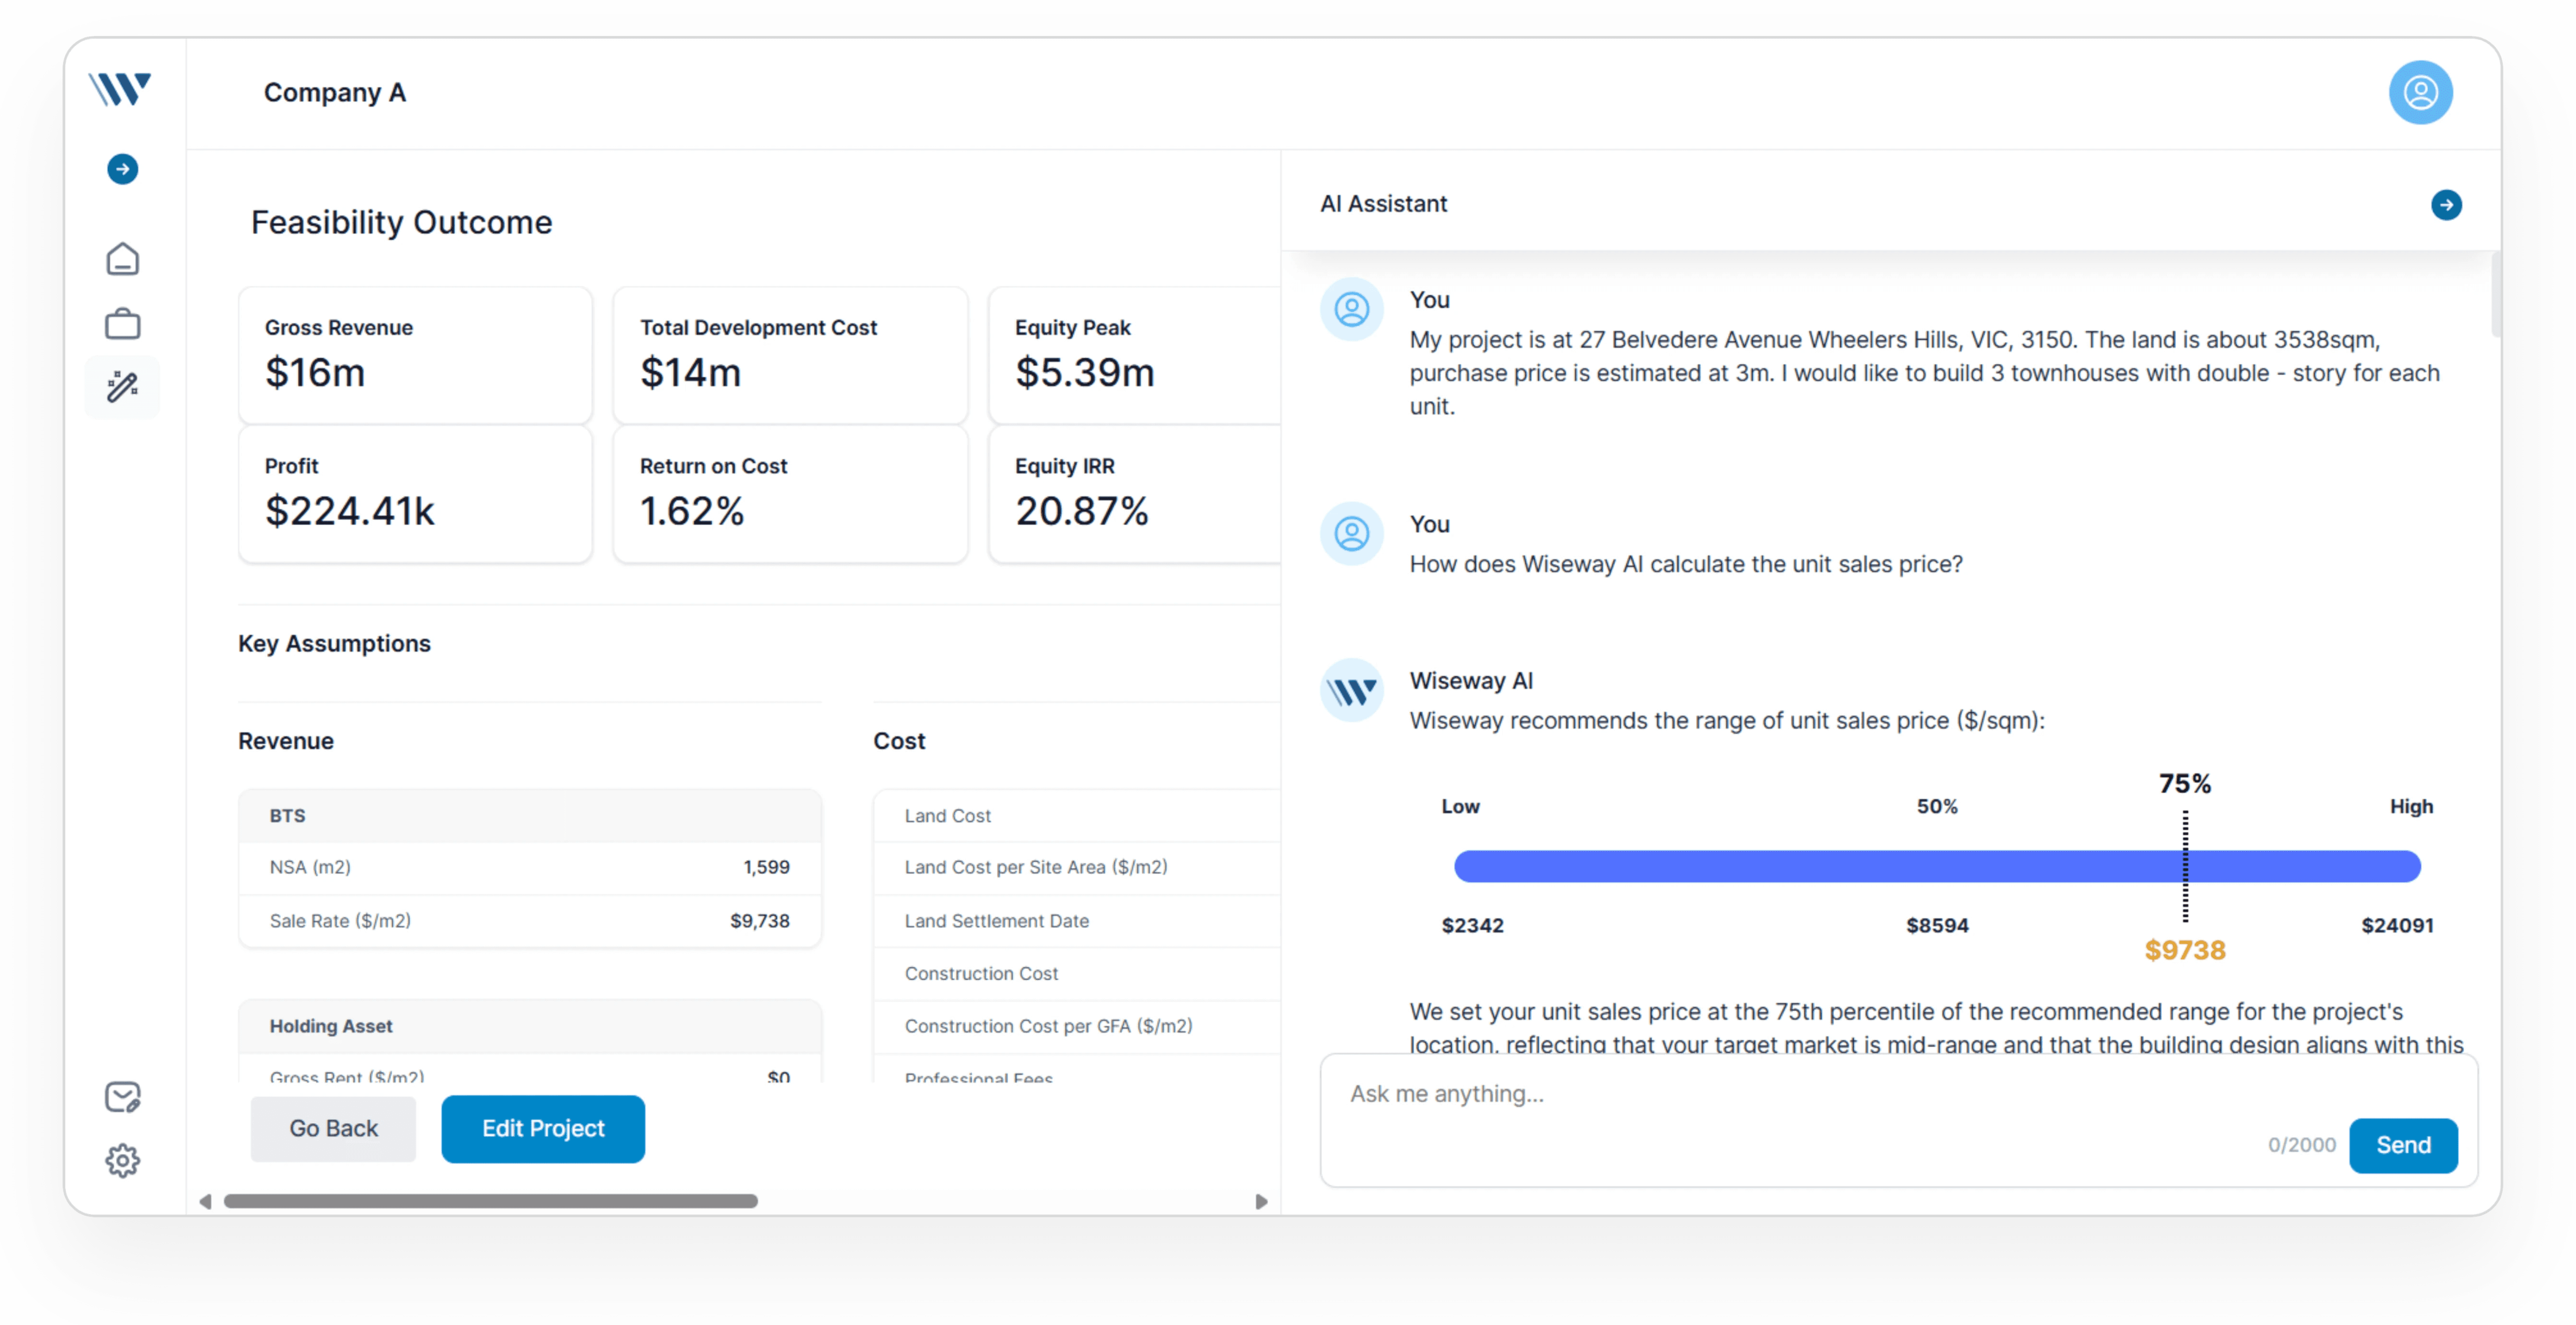Expand the sidebar with the arrow button
The width and height of the screenshot is (2576, 1325).
tap(123, 168)
